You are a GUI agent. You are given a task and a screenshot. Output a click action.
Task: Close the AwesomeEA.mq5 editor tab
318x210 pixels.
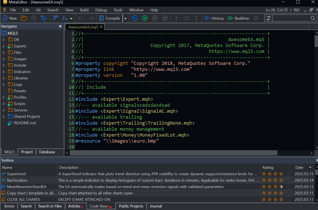(101, 27)
